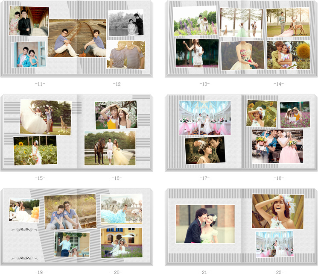This screenshot has height=274, width=318.
Task: Open the bride in pink dress with bouquet photo
Action: (x=277, y=147)
